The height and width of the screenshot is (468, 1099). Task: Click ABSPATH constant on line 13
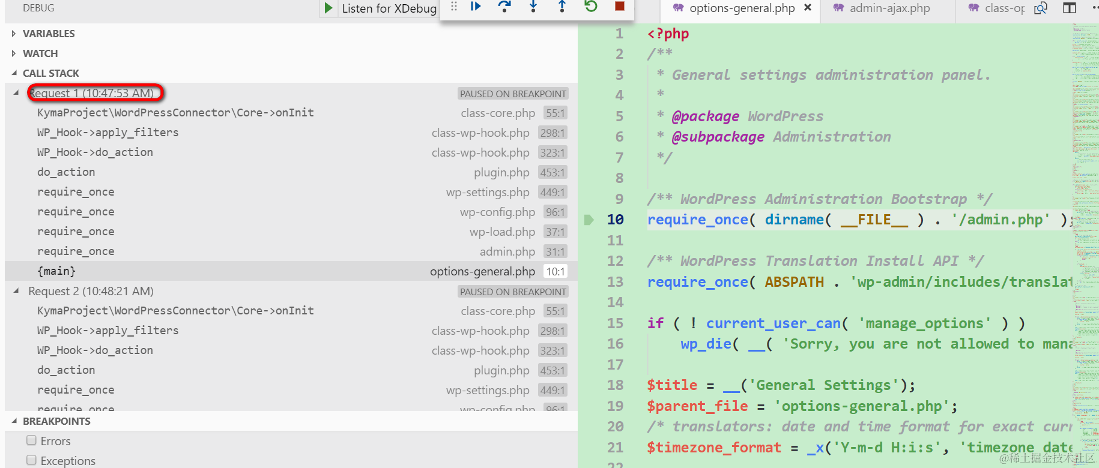(794, 282)
